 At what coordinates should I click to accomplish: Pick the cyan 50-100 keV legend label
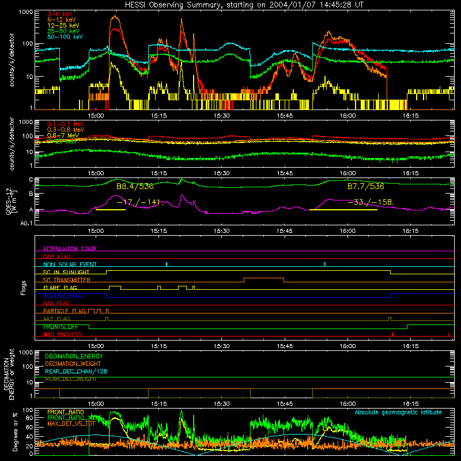[x=65, y=37]
